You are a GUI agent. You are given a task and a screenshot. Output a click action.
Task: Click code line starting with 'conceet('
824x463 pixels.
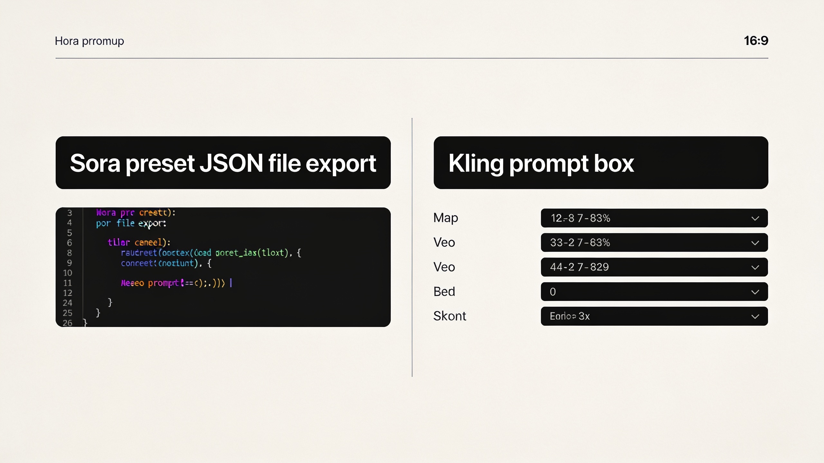tap(166, 263)
